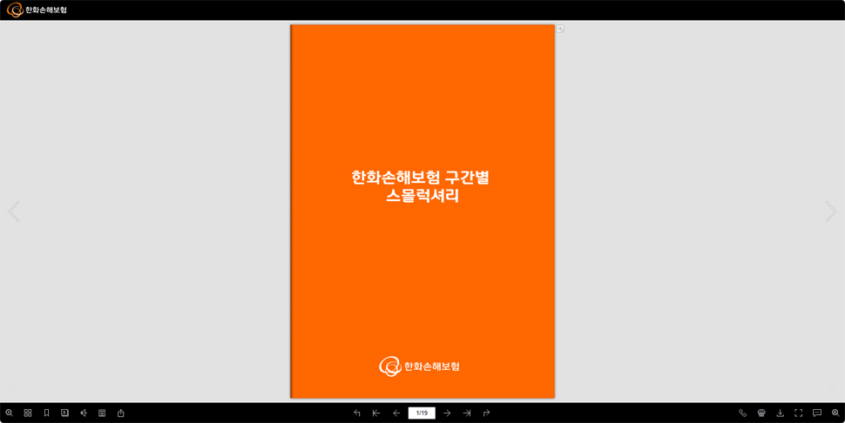This screenshot has height=423, width=845.
Task: Click the curved back-arrow undo navigation icon
Action: [357, 413]
